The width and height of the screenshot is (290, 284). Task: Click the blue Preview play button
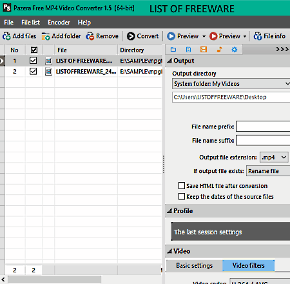183,36
